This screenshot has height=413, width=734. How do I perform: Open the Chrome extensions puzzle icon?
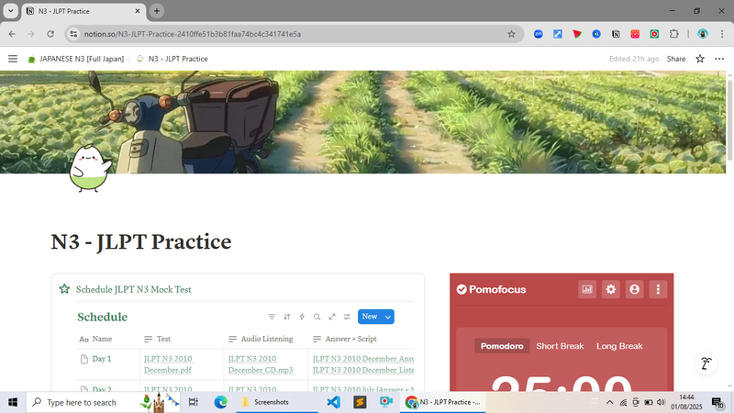pos(673,34)
